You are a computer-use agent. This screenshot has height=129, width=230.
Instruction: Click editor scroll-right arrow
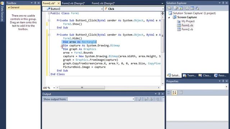click(x=159, y=88)
